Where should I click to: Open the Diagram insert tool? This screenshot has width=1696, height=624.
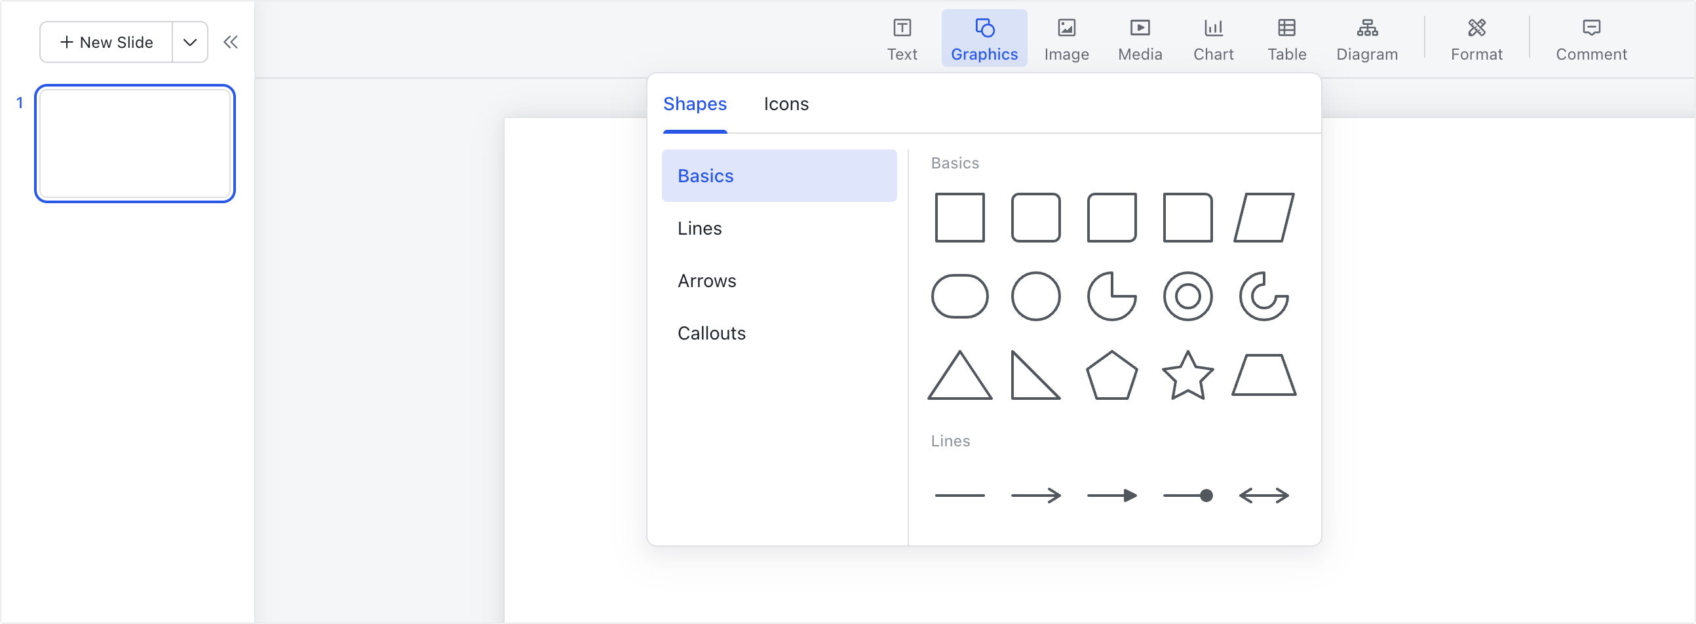point(1367,39)
